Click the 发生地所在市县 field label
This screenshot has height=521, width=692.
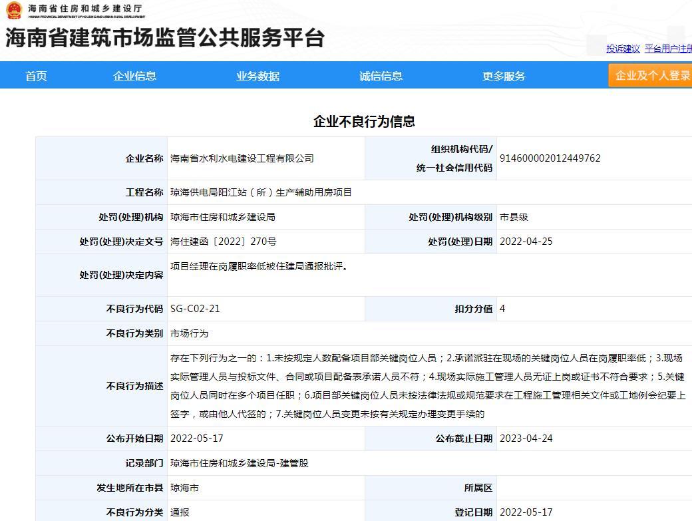(130, 488)
